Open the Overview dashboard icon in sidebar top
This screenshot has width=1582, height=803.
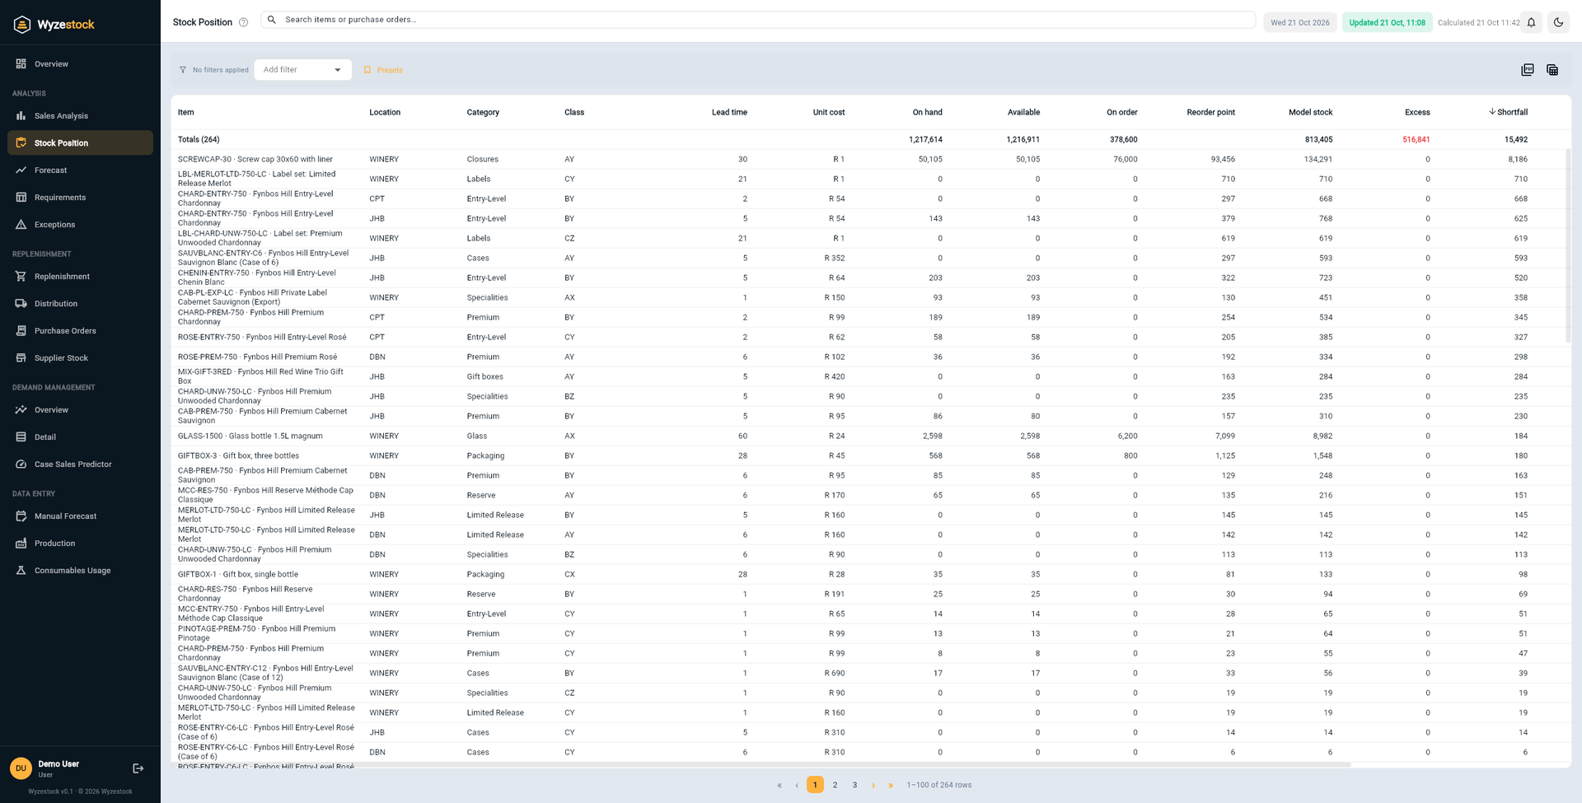[21, 63]
